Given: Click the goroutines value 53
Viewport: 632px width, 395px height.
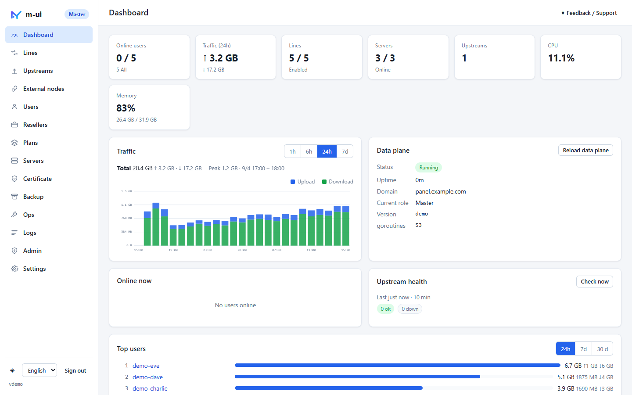Looking at the screenshot, I should [418, 225].
